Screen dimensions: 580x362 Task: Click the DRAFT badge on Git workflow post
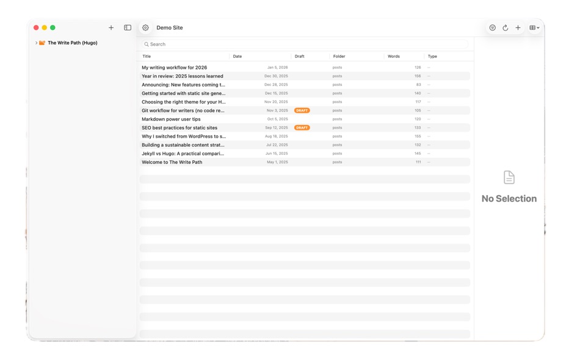303,110
